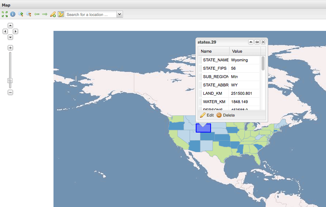Screen dimensions: 326x207
Task: Select the zoom in magnifier tool
Action: (21, 14)
